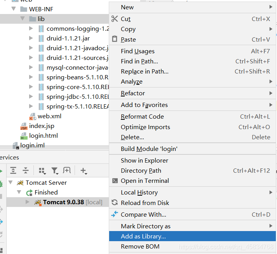
Task: Select Reformat Code
Action: (192, 117)
